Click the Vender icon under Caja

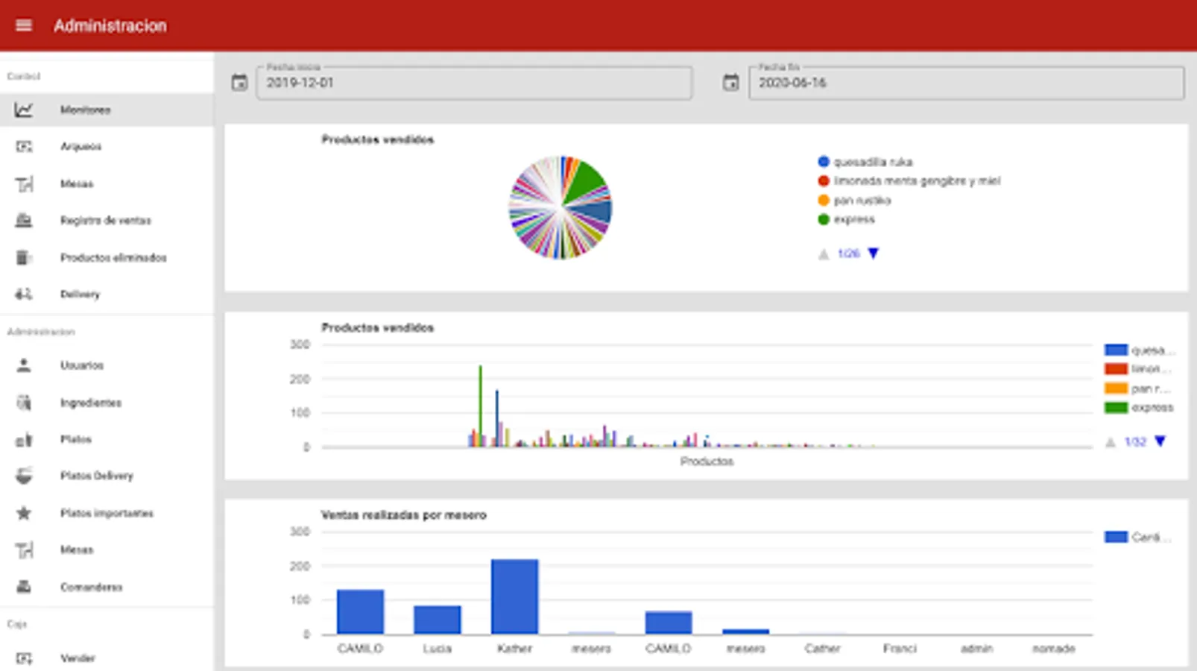click(24, 658)
